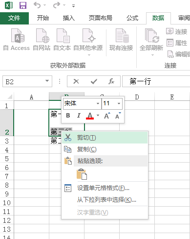Switch to the 公式 ribbon tab
This screenshot has height=239, width=190.
pos(132,18)
